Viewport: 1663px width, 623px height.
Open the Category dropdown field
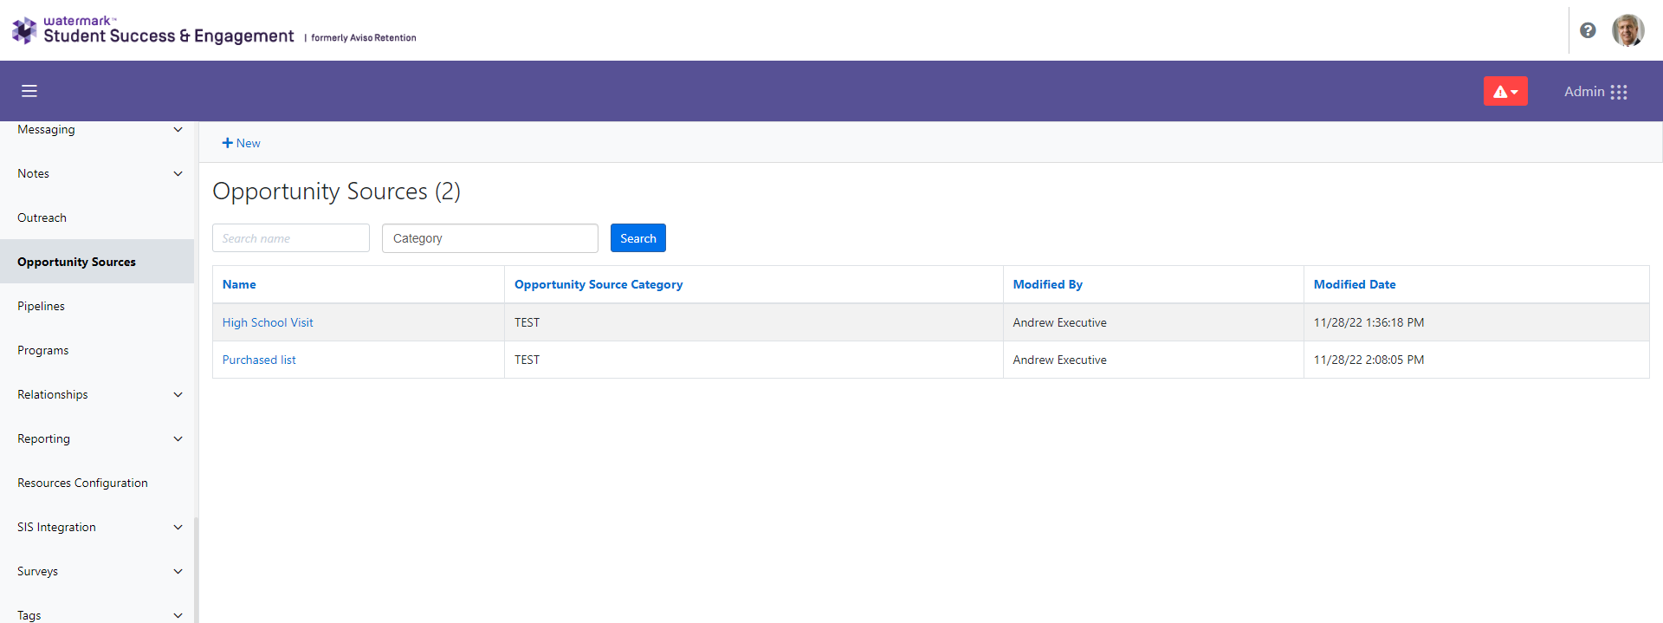[x=490, y=238]
